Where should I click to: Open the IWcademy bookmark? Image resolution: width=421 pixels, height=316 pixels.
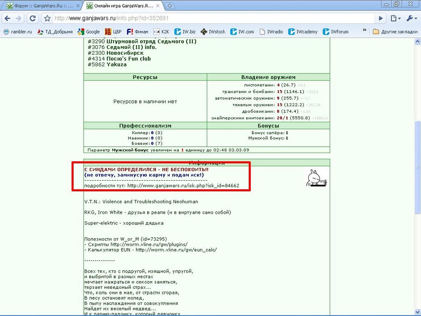tap(303, 32)
